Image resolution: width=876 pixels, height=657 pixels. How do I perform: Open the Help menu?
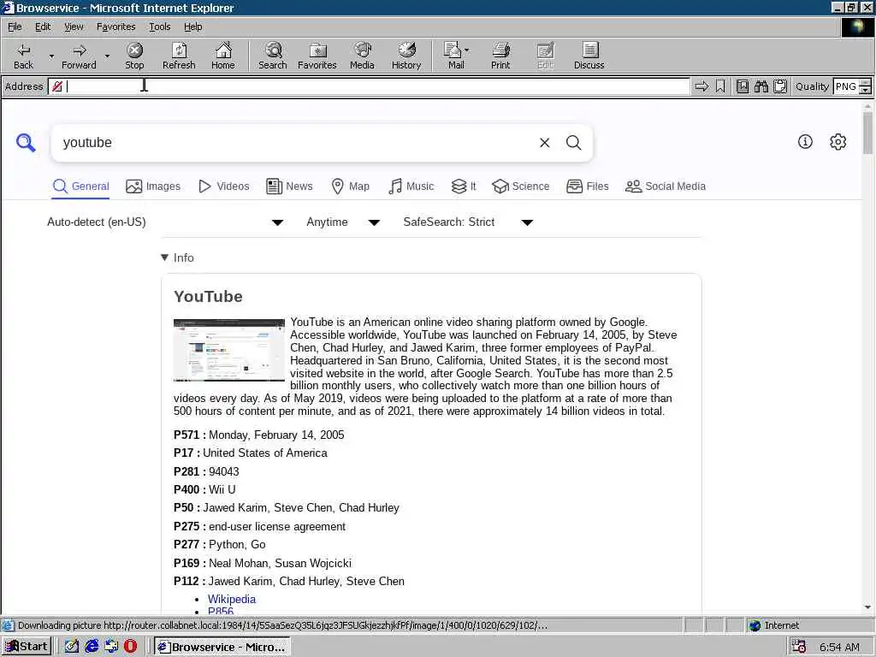click(192, 27)
